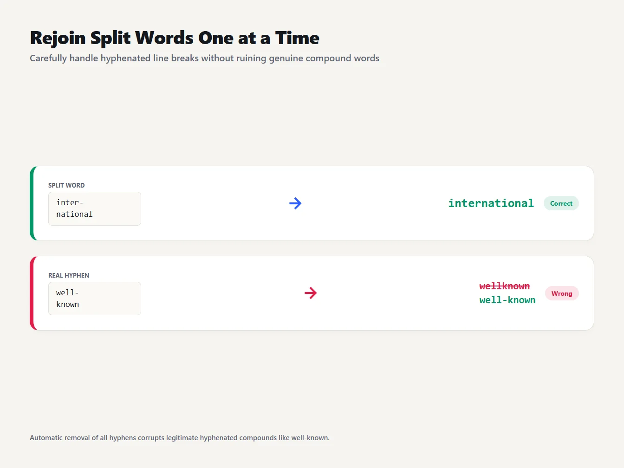Click the green Correct badge
The image size is (624, 468).
tap(561, 203)
